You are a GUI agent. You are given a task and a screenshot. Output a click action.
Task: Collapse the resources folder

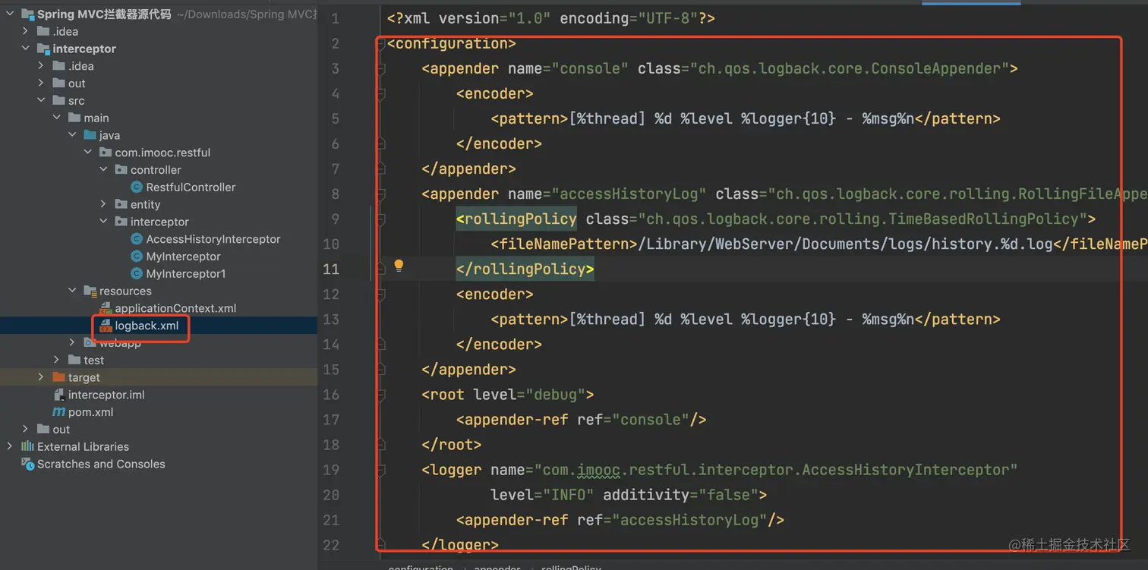coord(73,291)
